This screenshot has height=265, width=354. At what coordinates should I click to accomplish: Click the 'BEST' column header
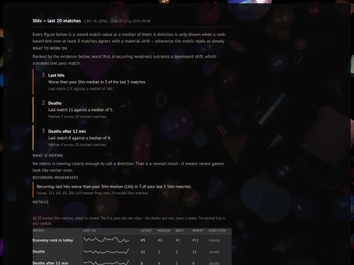point(180,230)
